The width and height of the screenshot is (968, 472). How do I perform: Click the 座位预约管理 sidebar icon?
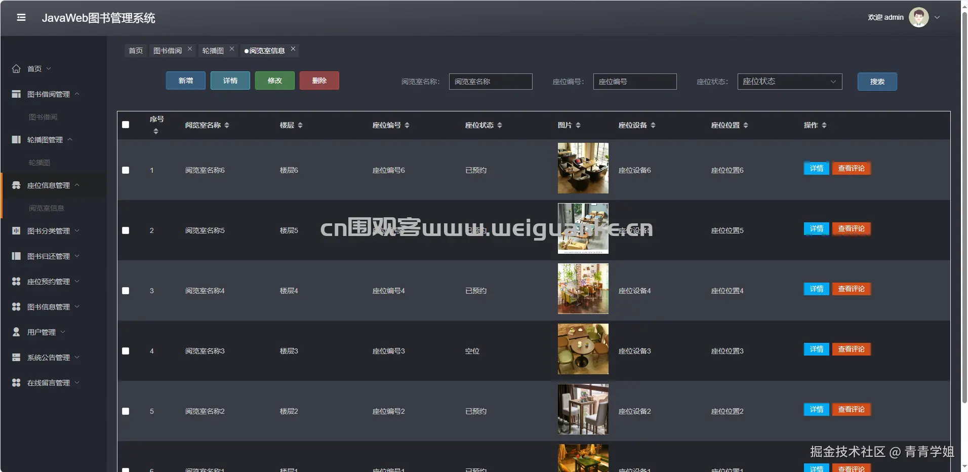[16, 282]
